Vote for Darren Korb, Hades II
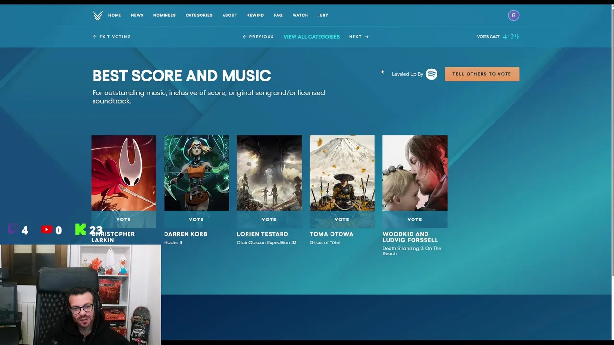Viewport: 614px width, 345px height. click(x=196, y=219)
